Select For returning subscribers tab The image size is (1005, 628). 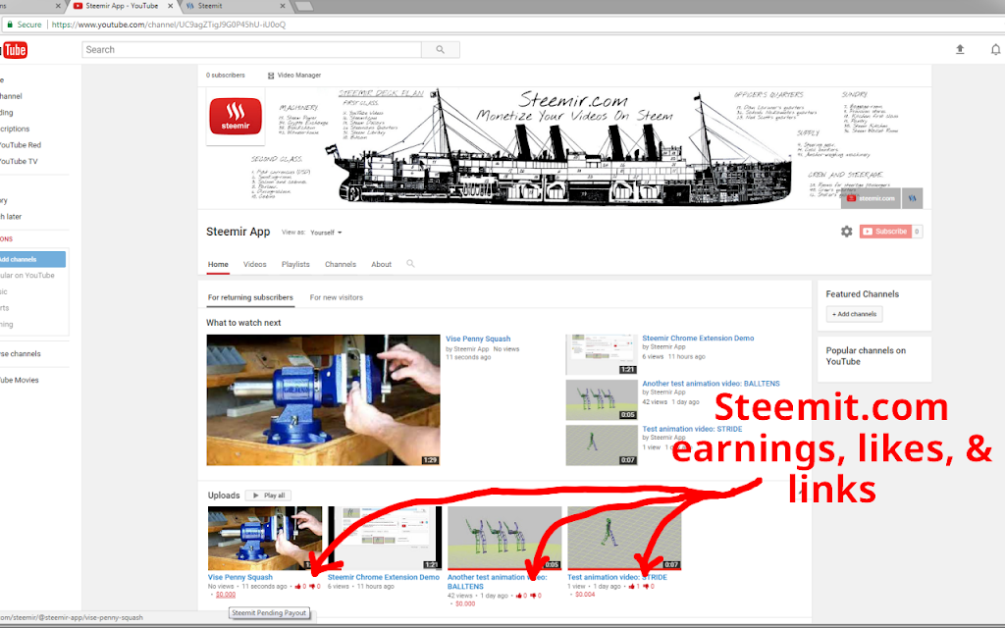(250, 297)
